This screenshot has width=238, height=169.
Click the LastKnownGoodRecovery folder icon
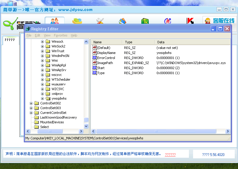pyautogui.click(x=36, y=117)
